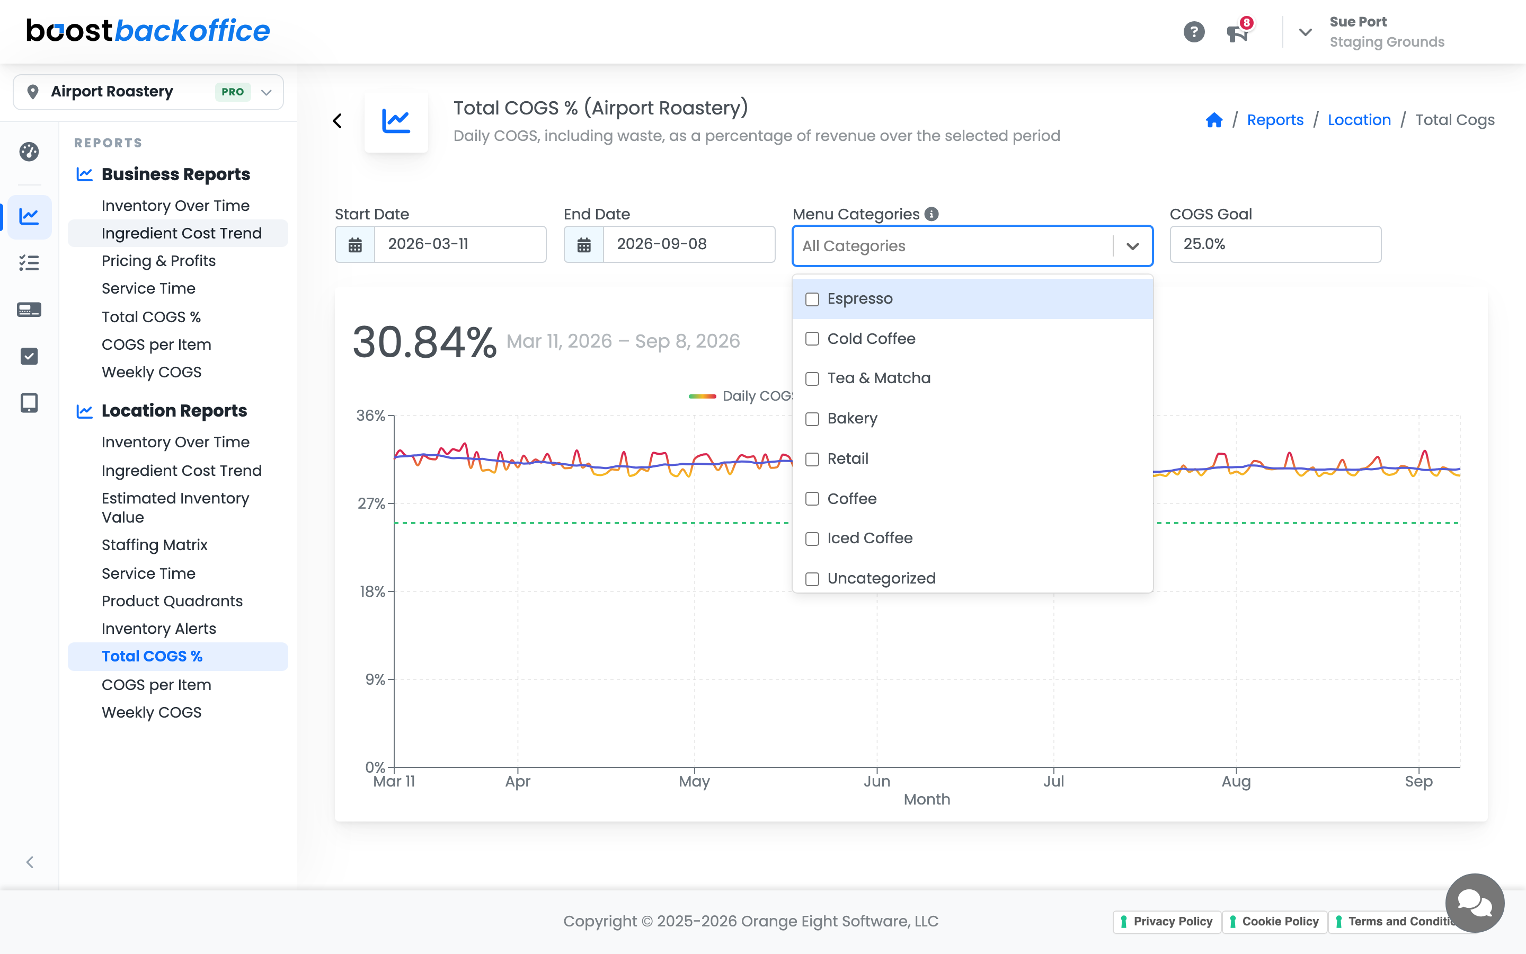Click the boost backoffice logo
1526x954 pixels.
148,30
